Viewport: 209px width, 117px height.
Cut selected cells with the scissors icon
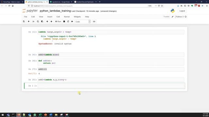point(33,21)
